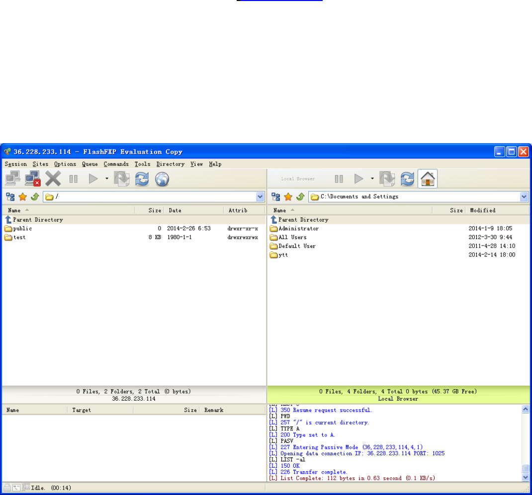Screen dimensions: 532x495
Task: Select local Parent Directory entry
Action: tap(398, 220)
